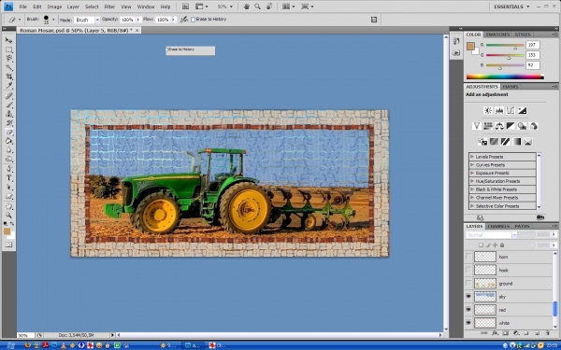
Task: Hide the red layer
Action: coord(468,310)
